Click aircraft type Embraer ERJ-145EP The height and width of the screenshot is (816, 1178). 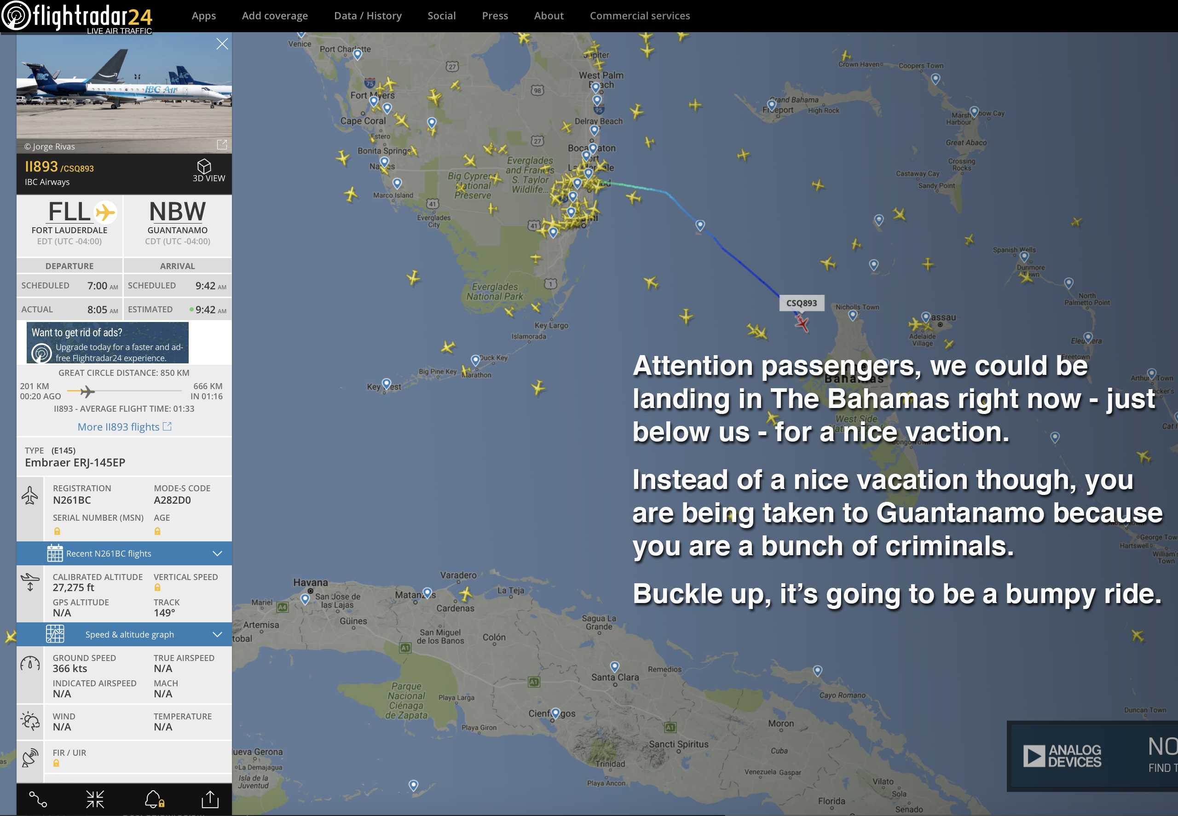75,462
